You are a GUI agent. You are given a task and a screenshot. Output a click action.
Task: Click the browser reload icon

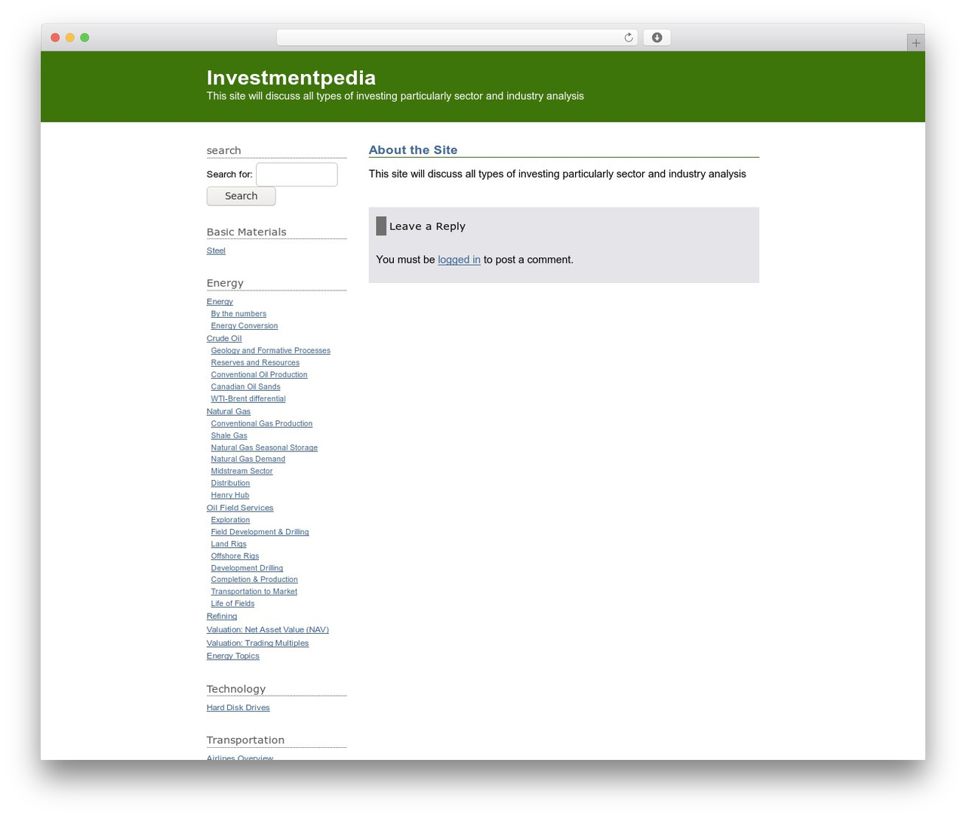[628, 38]
